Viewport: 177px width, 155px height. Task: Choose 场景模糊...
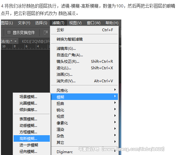tap(32, 97)
